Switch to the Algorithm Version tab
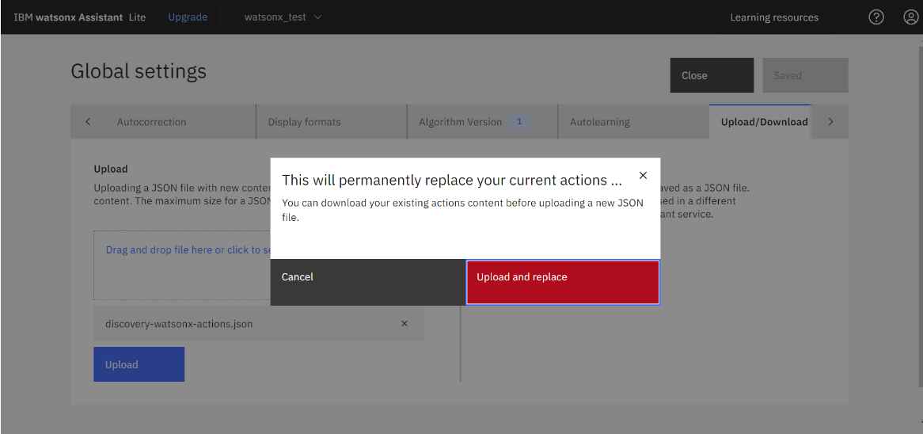 coord(482,122)
